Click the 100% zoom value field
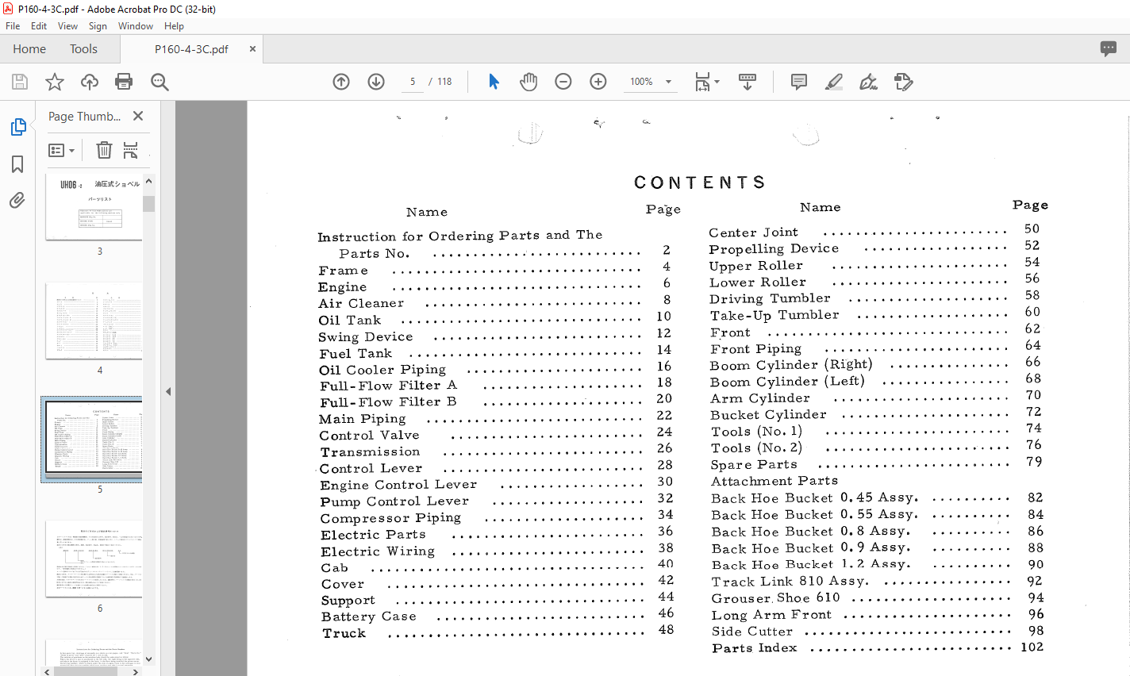The width and height of the screenshot is (1130, 676). pyautogui.click(x=641, y=82)
